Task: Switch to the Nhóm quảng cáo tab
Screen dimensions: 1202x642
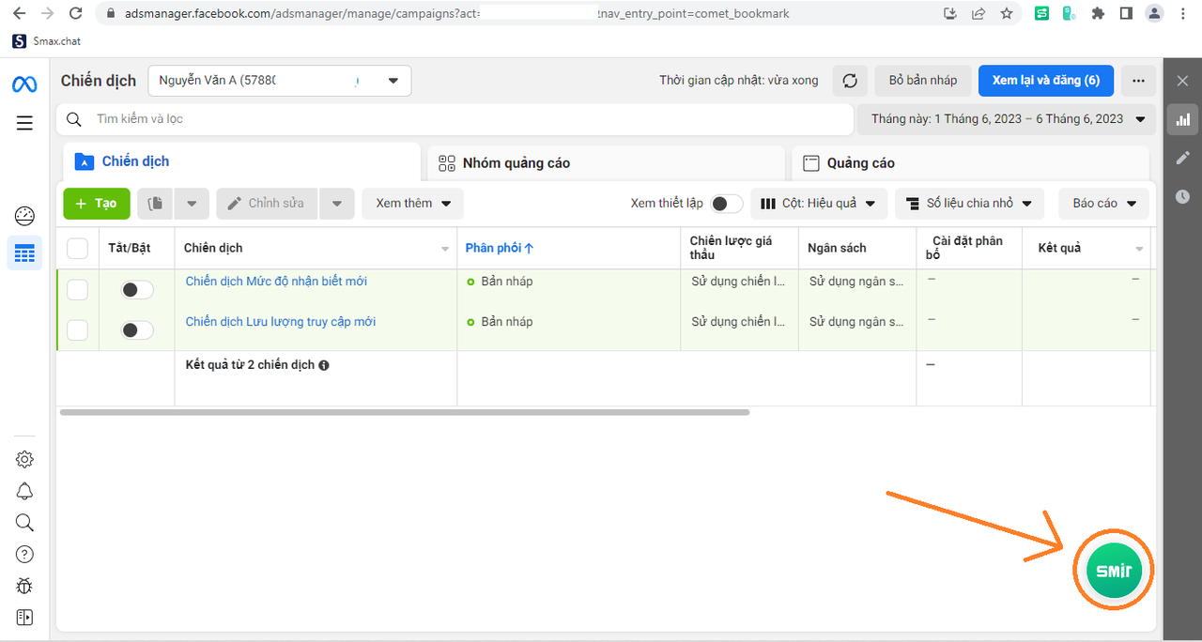Action: tap(606, 163)
